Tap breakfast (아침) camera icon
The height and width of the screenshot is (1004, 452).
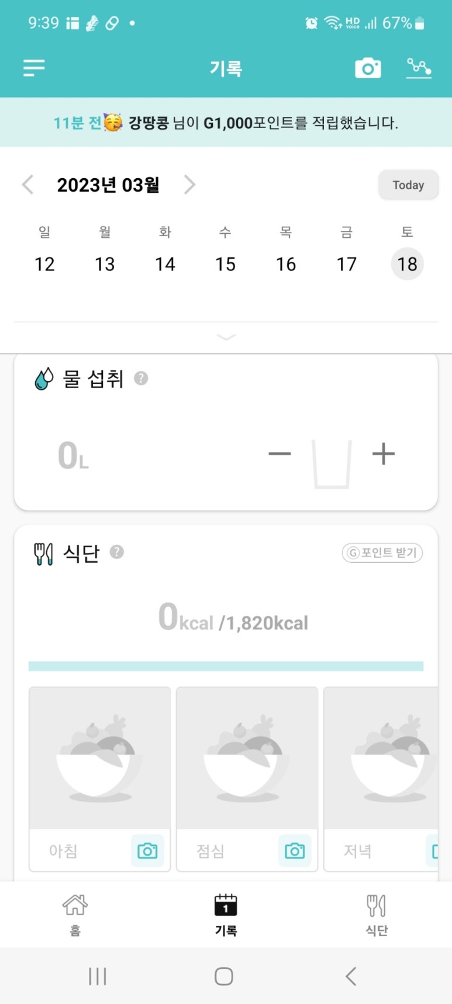coord(147,851)
